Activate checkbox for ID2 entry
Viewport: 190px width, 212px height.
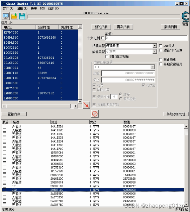pos(4,190)
